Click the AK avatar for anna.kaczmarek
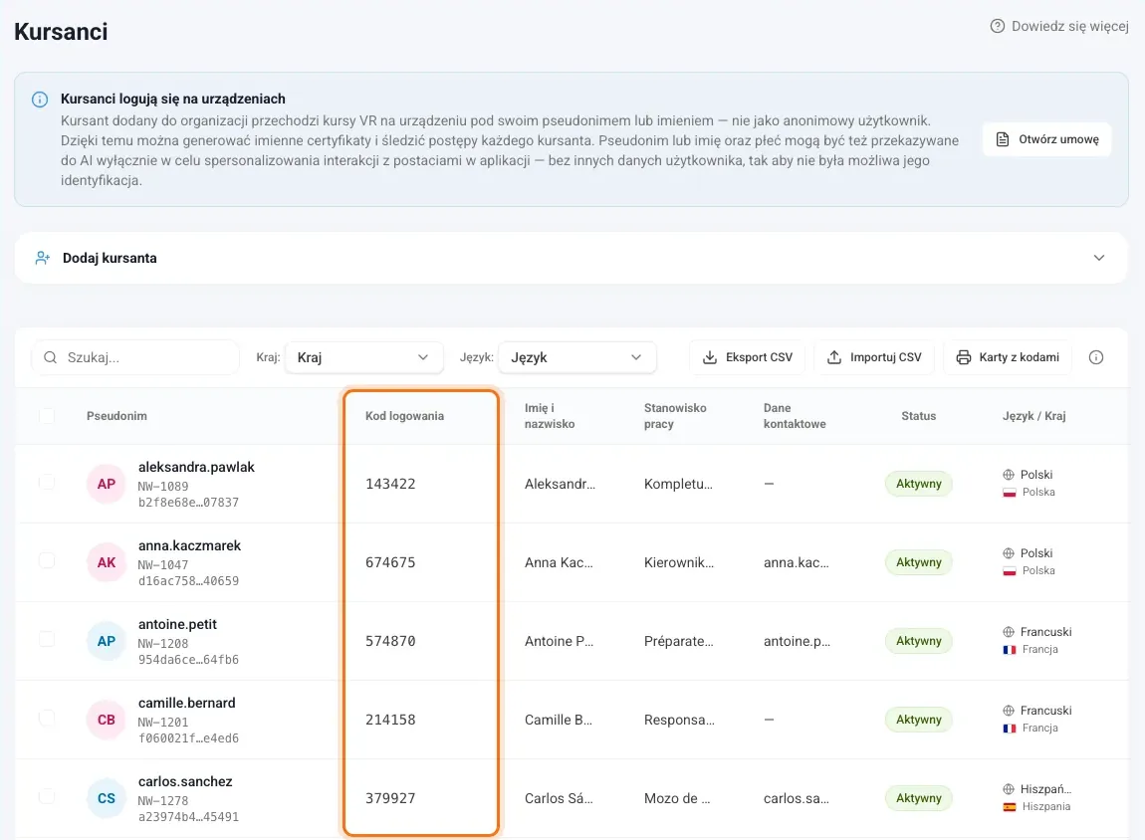 [106, 562]
